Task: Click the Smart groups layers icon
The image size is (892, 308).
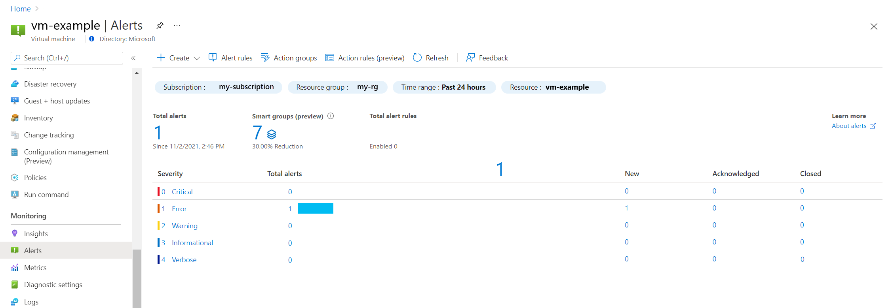Action: [272, 134]
